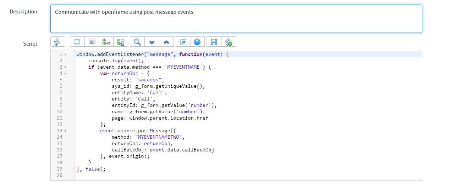
Task: Collapse the postMessage fold at line 13
Action: [x=65, y=131]
